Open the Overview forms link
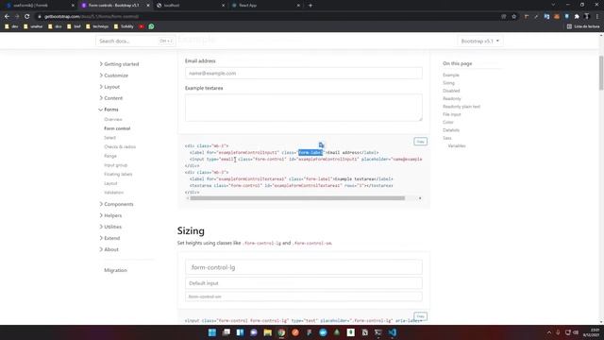This screenshot has height=340, width=604. 113,120
